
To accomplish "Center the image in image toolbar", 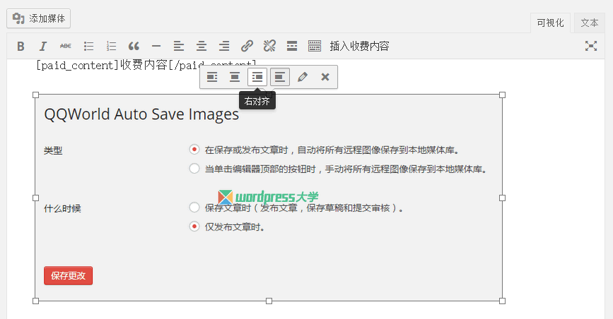I will [x=235, y=77].
